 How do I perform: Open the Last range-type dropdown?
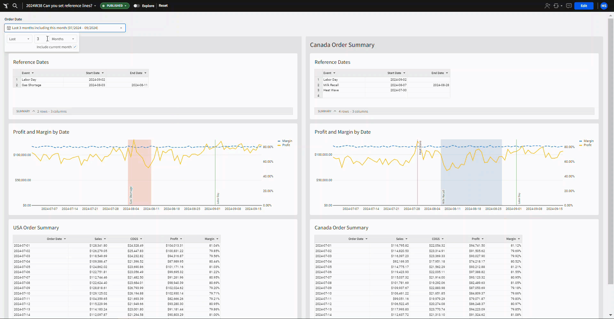pyautogui.click(x=19, y=39)
